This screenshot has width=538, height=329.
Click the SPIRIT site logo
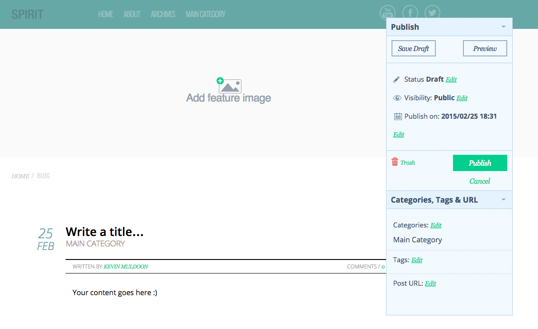[28, 14]
